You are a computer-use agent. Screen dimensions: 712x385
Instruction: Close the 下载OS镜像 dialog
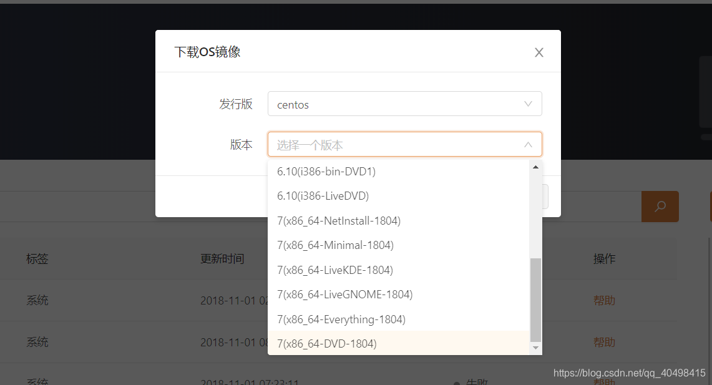tap(539, 52)
